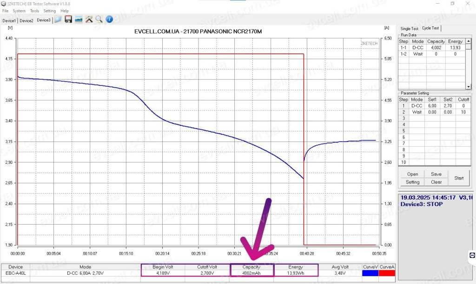Switch to the Single Test tab
Screen dimensions: 476x284
click(x=410, y=29)
